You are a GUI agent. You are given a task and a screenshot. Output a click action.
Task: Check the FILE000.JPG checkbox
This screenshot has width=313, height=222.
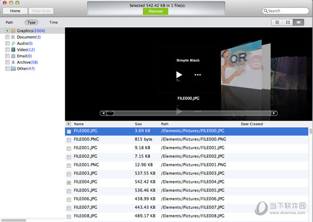(69, 131)
